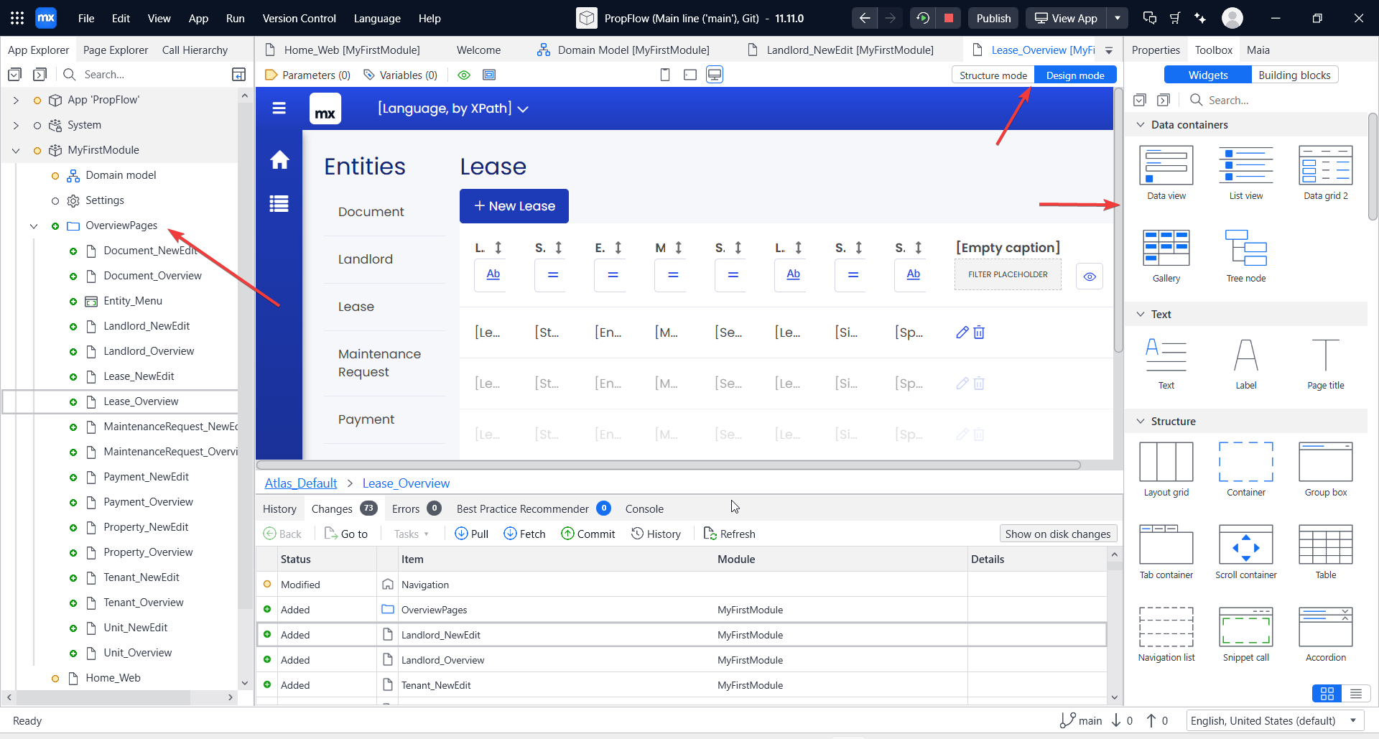This screenshot has height=739, width=1379.
Task: Click the delete trash icon in first grid row
Action: point(979,333)
